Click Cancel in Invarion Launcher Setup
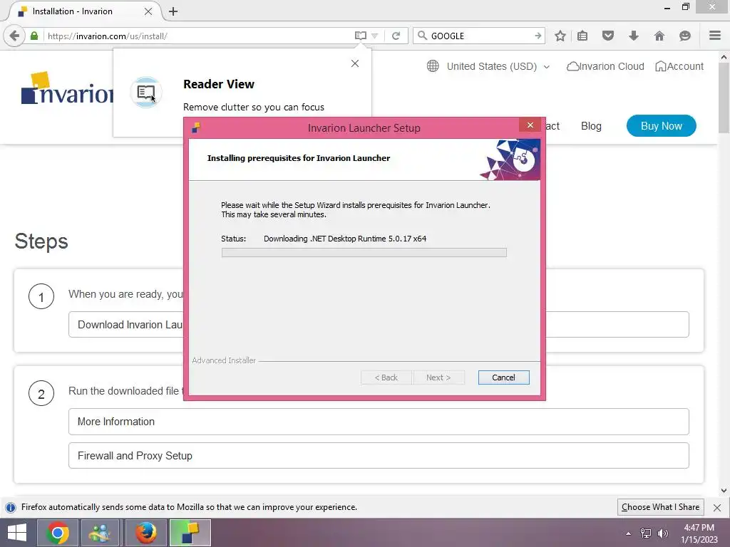 503,377
